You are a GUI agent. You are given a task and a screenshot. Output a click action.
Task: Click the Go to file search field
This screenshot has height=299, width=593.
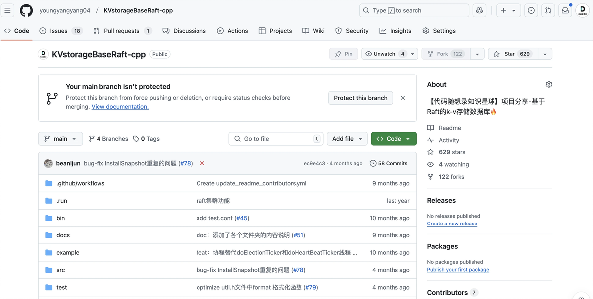click(x=276, y=139)
